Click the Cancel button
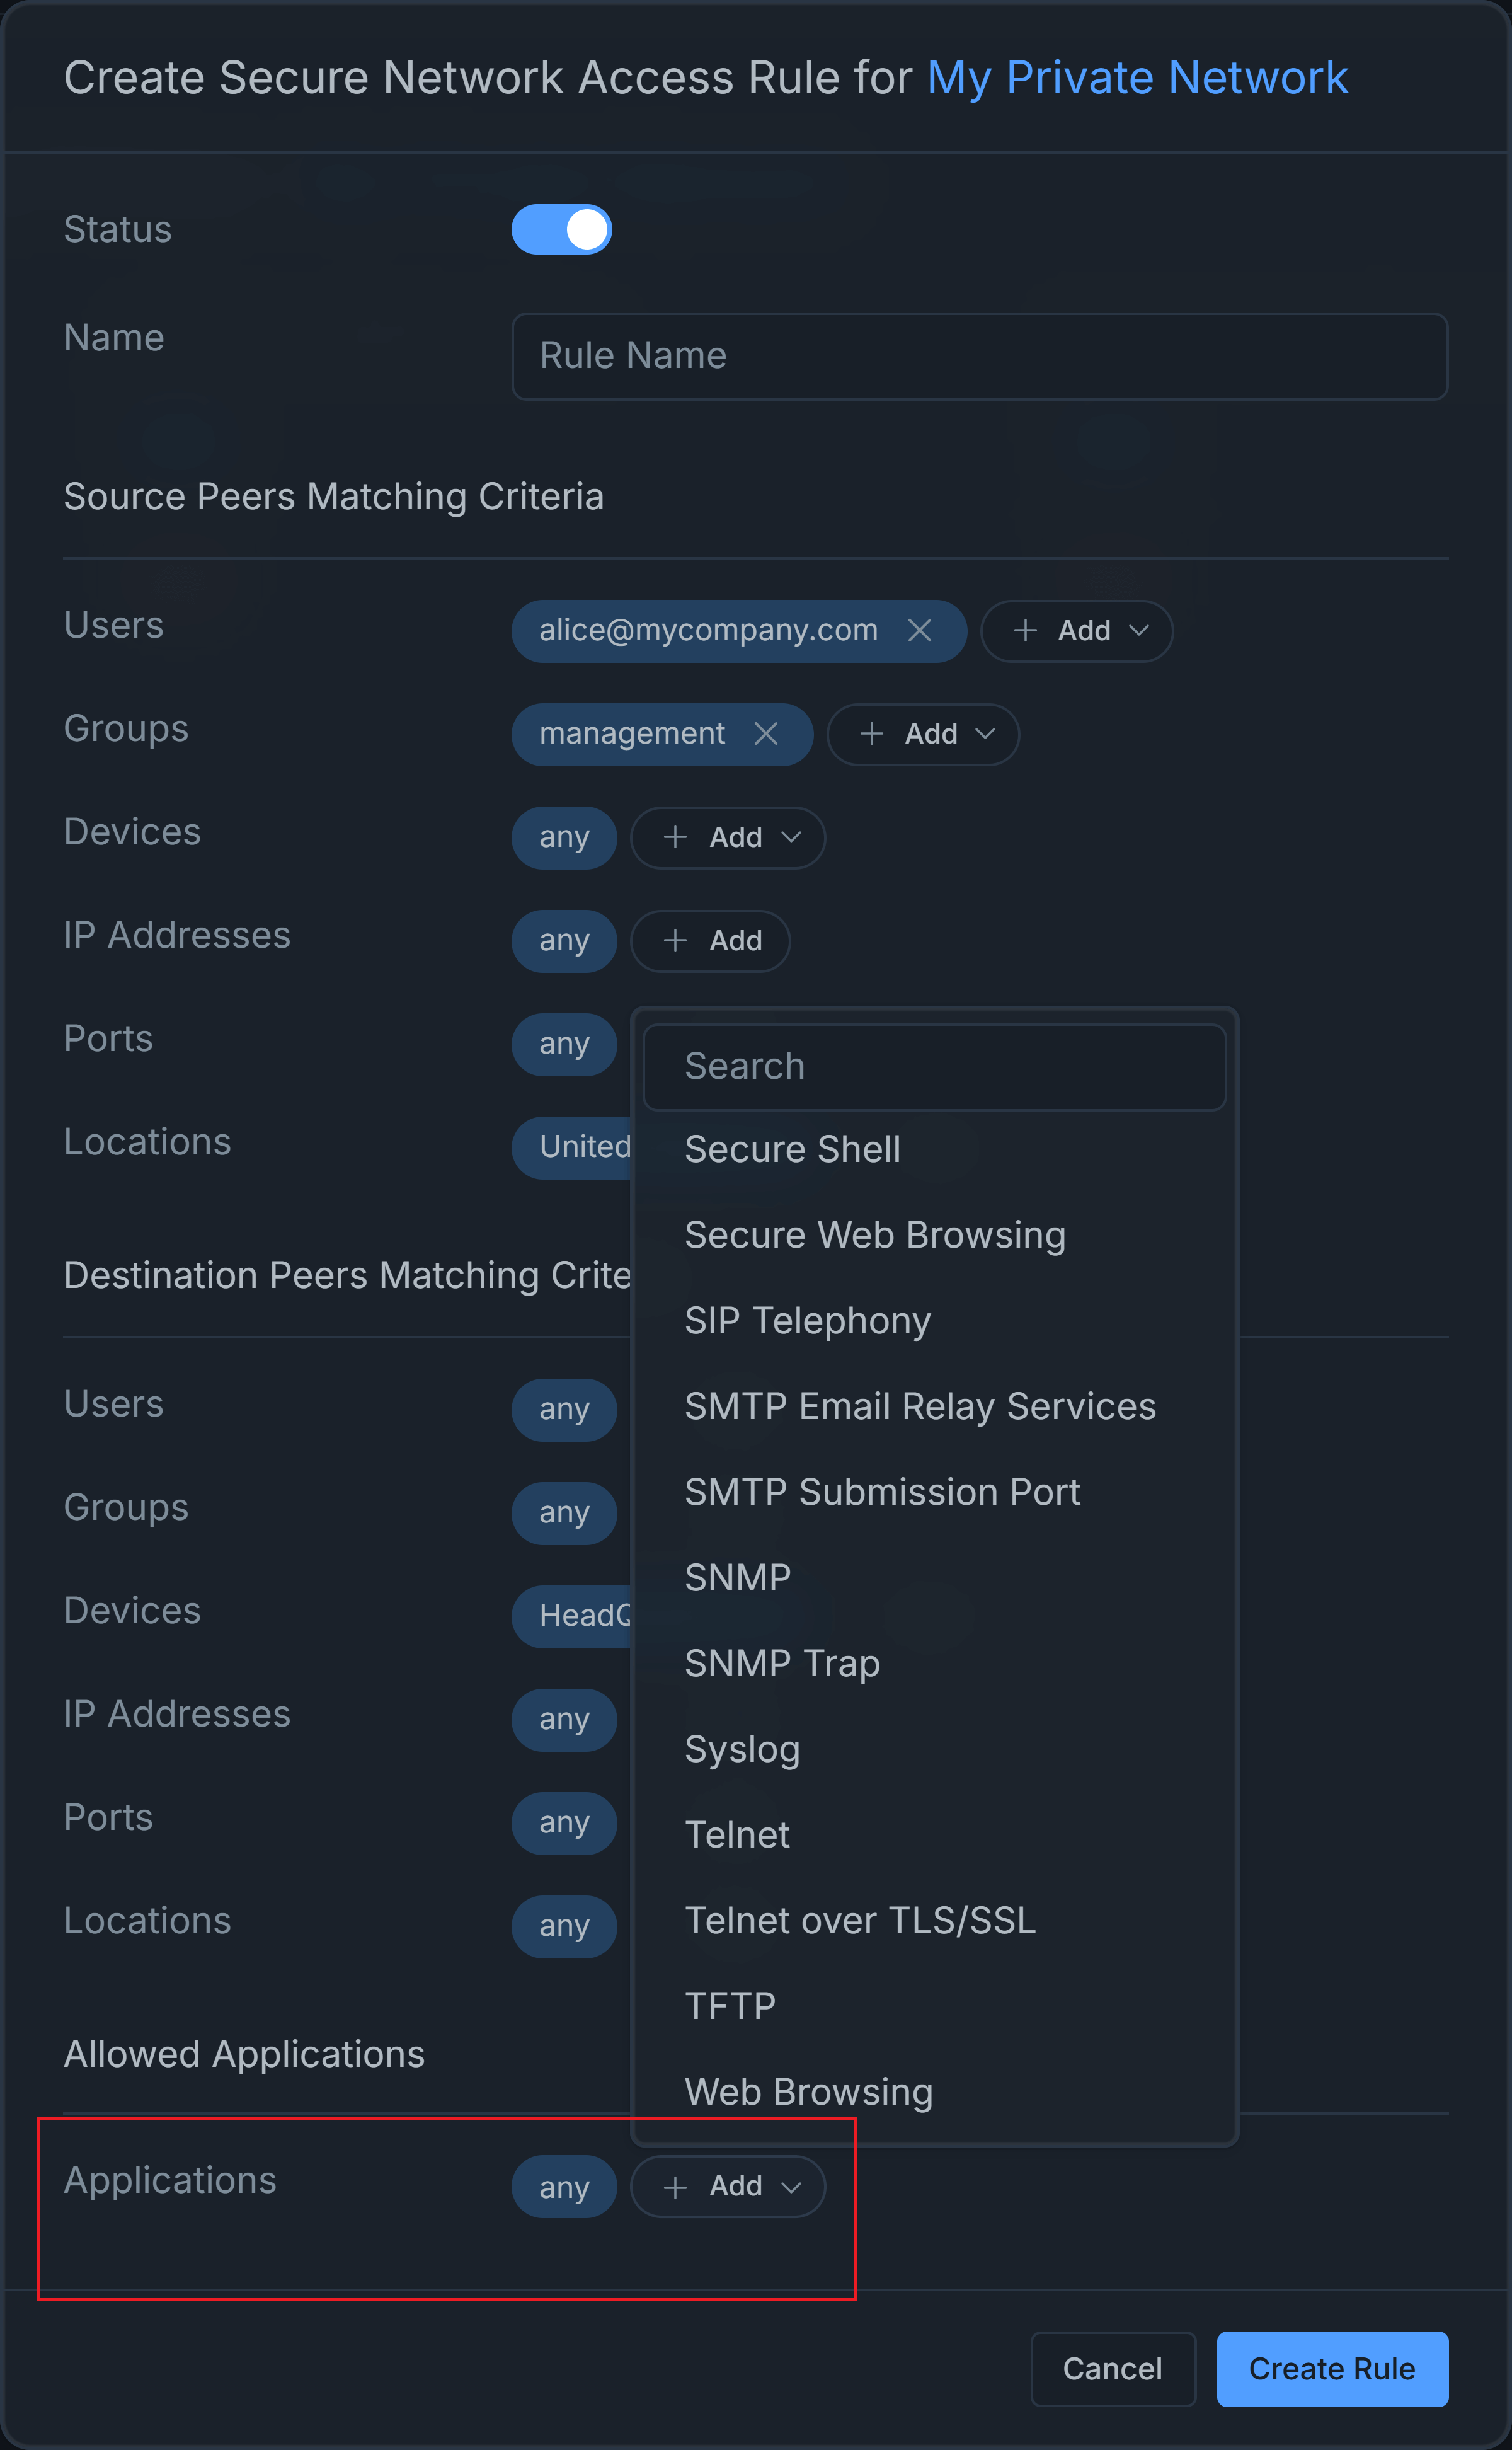1512x2450 pixels. point(1112,2369)
